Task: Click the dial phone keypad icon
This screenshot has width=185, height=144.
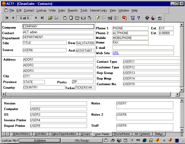Action: coord(116,18)
